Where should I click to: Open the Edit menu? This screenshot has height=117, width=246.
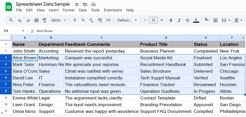point(29,10)
